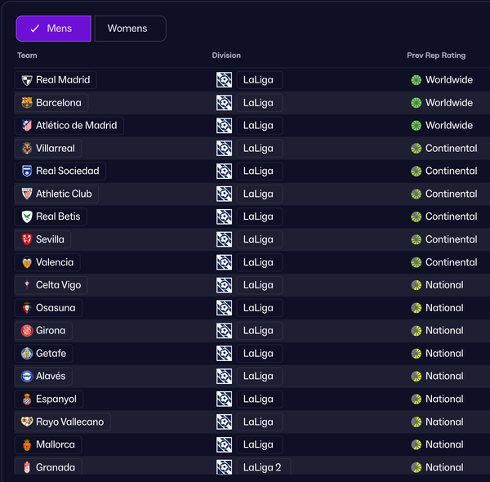
Task: Click the National reputation icon for Girona
Action: tap(416, 331)
